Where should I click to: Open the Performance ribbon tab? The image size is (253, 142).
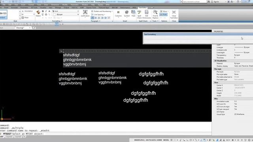[125, 7]
